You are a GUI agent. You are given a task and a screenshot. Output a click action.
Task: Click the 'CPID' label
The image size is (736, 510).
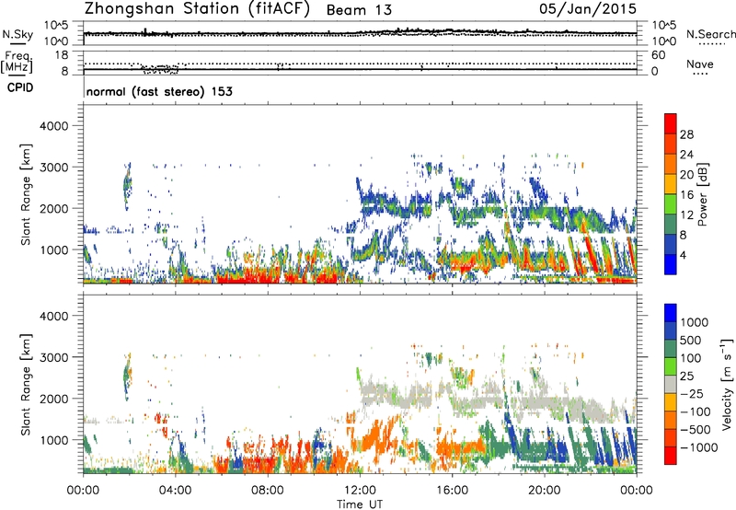point(20,87)
